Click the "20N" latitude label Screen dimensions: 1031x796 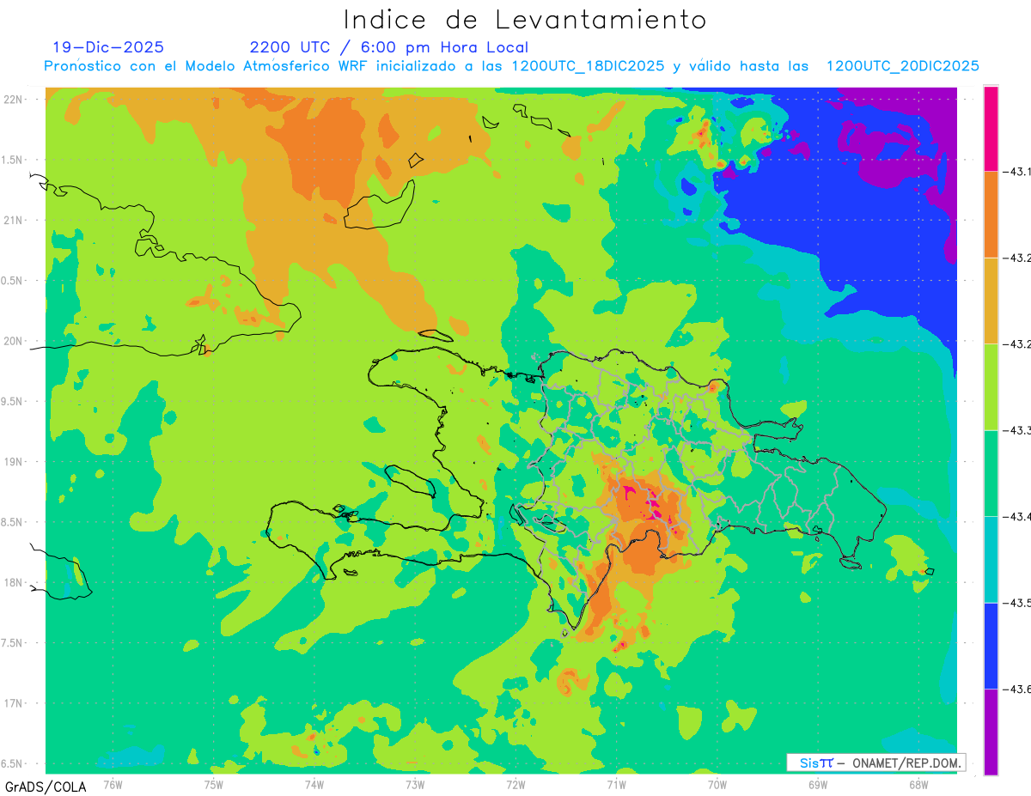(x=14, y=342)
